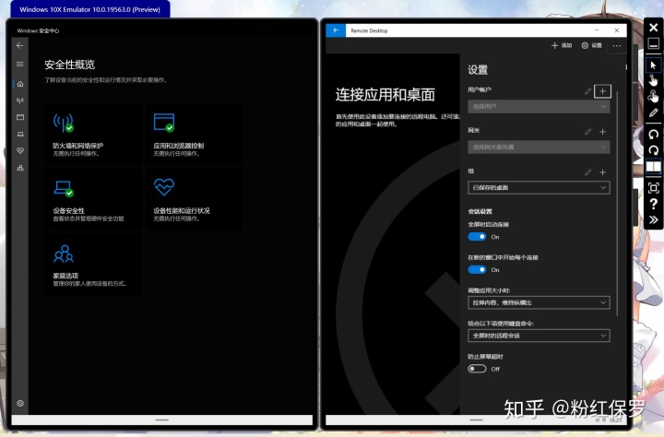664x437 pixels.
Task: Expand emulator tools double chevron
Action: (654, 219)
